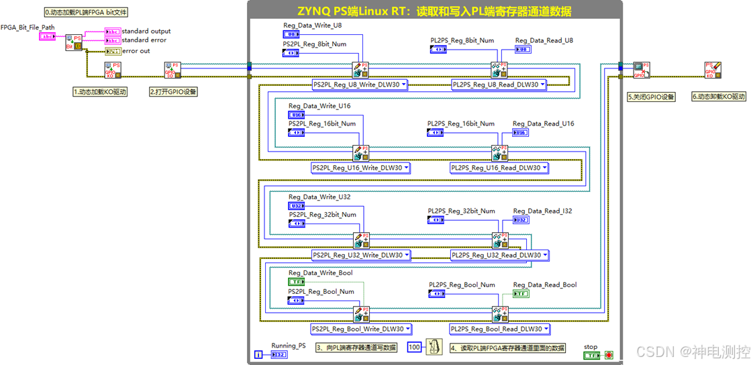This screenshot has width=753, height=365.
Task: Click the Reg_Data_Write_U32 control terminal
Action: (x=296, y=205)
